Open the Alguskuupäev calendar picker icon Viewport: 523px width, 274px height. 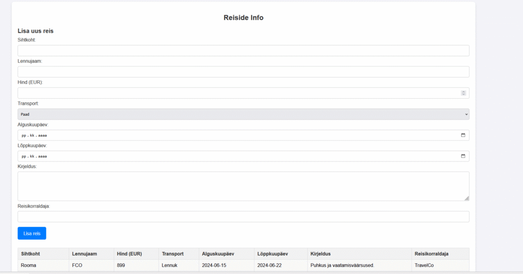(463, 135)
